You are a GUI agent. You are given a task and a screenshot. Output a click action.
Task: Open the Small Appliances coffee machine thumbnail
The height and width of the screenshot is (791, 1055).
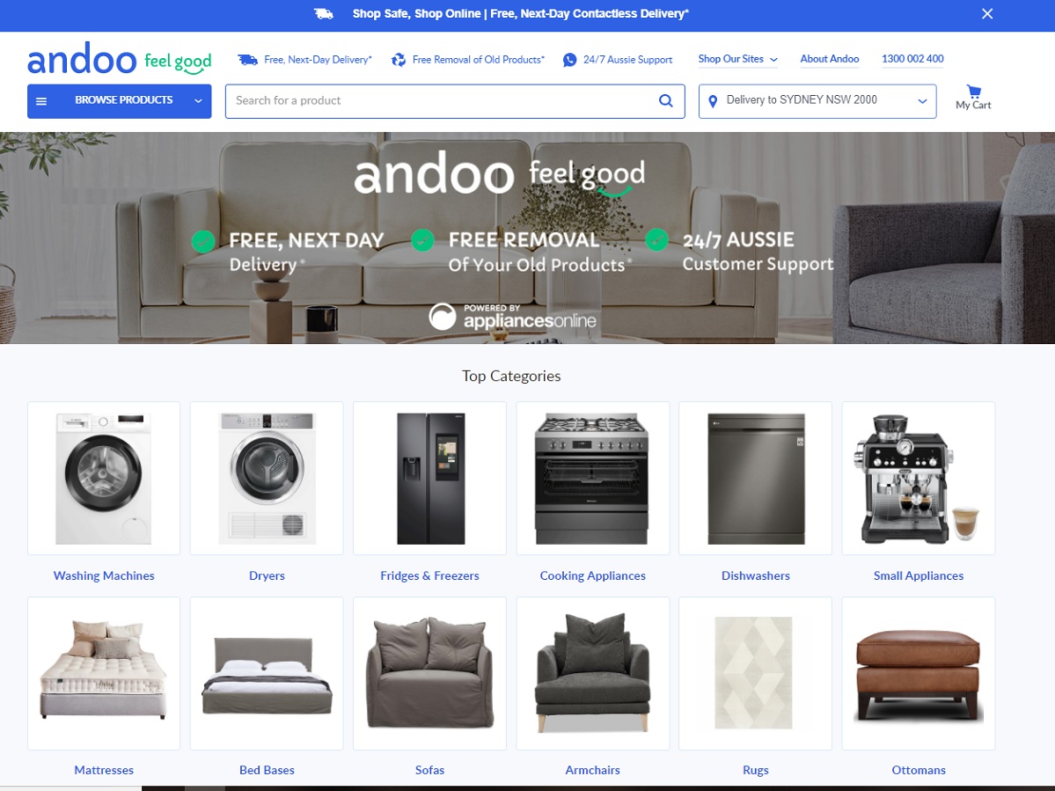[x=919, y=479]
